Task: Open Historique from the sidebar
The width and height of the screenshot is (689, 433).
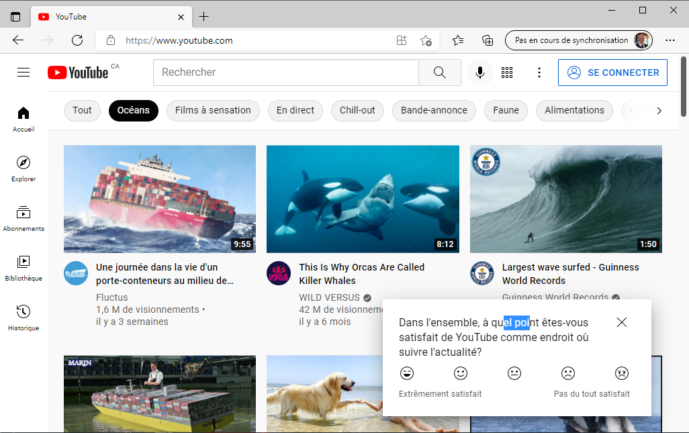Action: coord(24,318)
